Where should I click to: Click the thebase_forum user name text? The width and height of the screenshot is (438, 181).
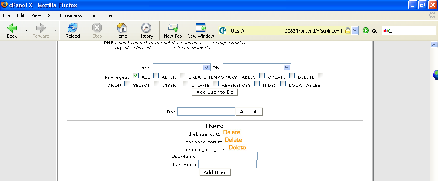click(x=204, y=142)
